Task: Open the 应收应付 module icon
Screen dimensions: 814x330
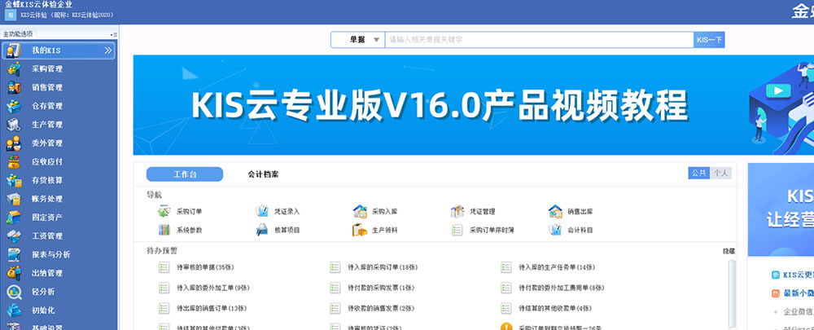Action: point(14,161)
